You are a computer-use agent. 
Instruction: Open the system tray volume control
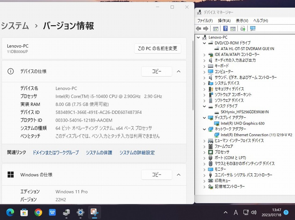[x=254, y=212]
